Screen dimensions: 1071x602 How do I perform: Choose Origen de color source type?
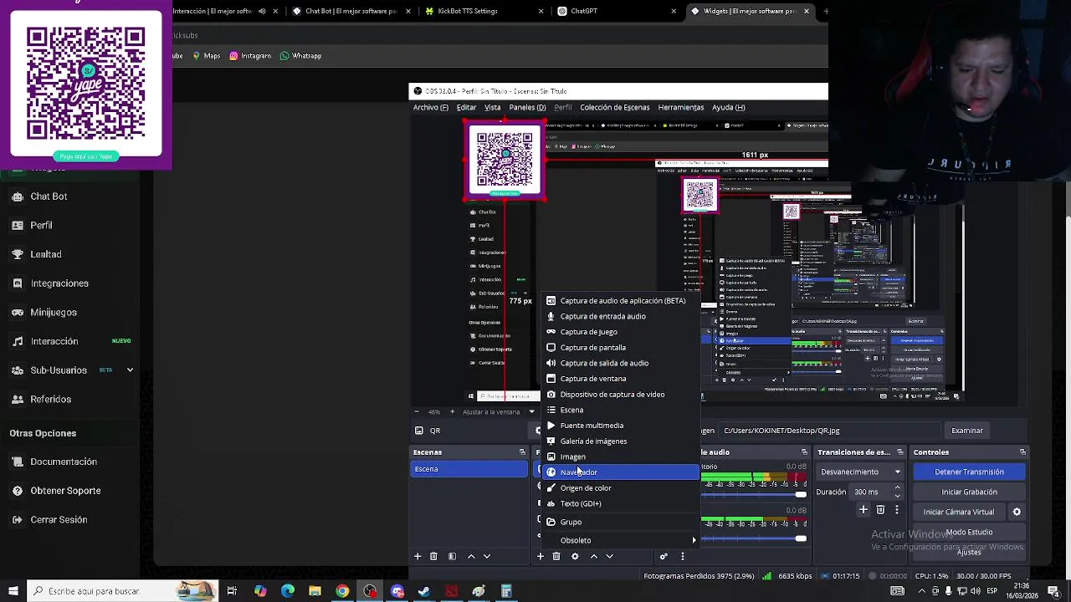pyautogui.click(x=621, y=488)
